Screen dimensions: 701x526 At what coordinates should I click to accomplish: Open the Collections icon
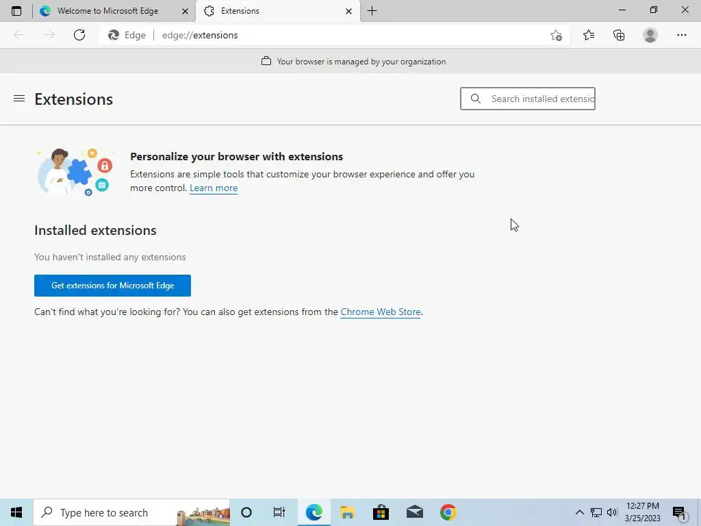[x=619, y=35]
